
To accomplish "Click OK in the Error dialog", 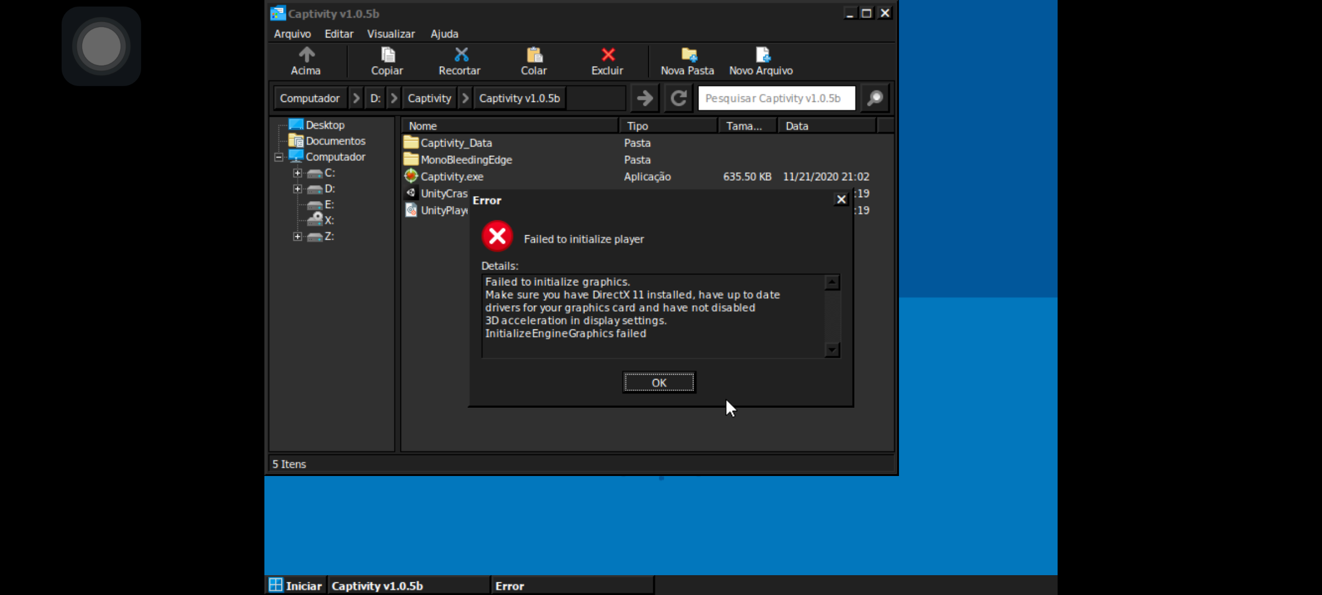I will (x=659, y=382).
